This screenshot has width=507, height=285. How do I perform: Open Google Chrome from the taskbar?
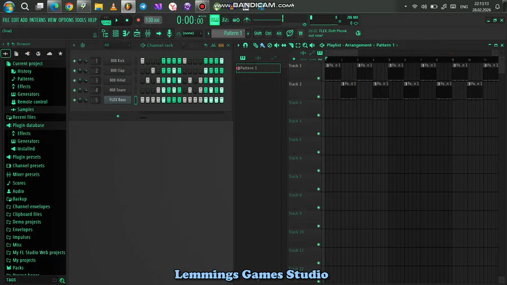(69, 6)
